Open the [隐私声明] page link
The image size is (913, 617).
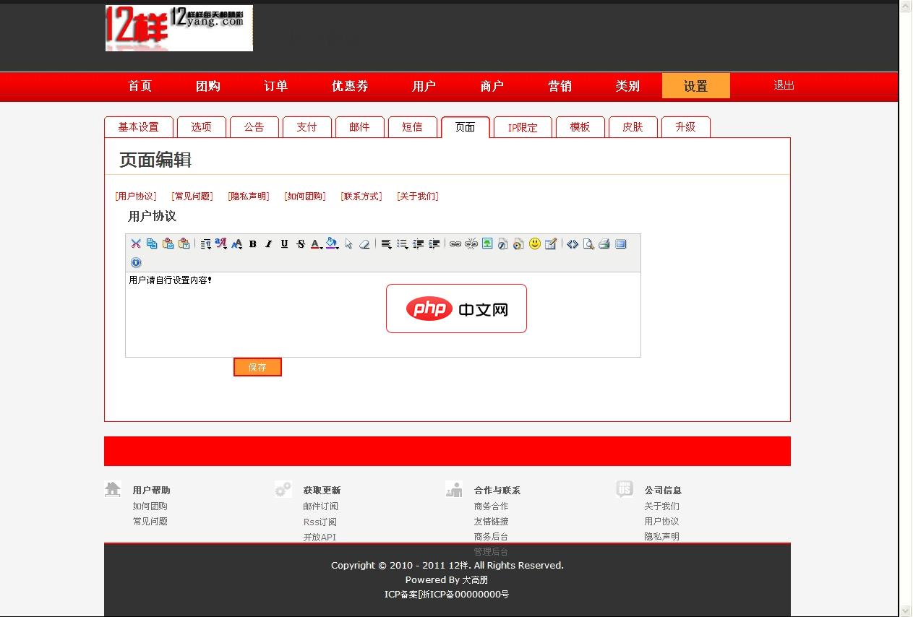[x=249, y=197]
